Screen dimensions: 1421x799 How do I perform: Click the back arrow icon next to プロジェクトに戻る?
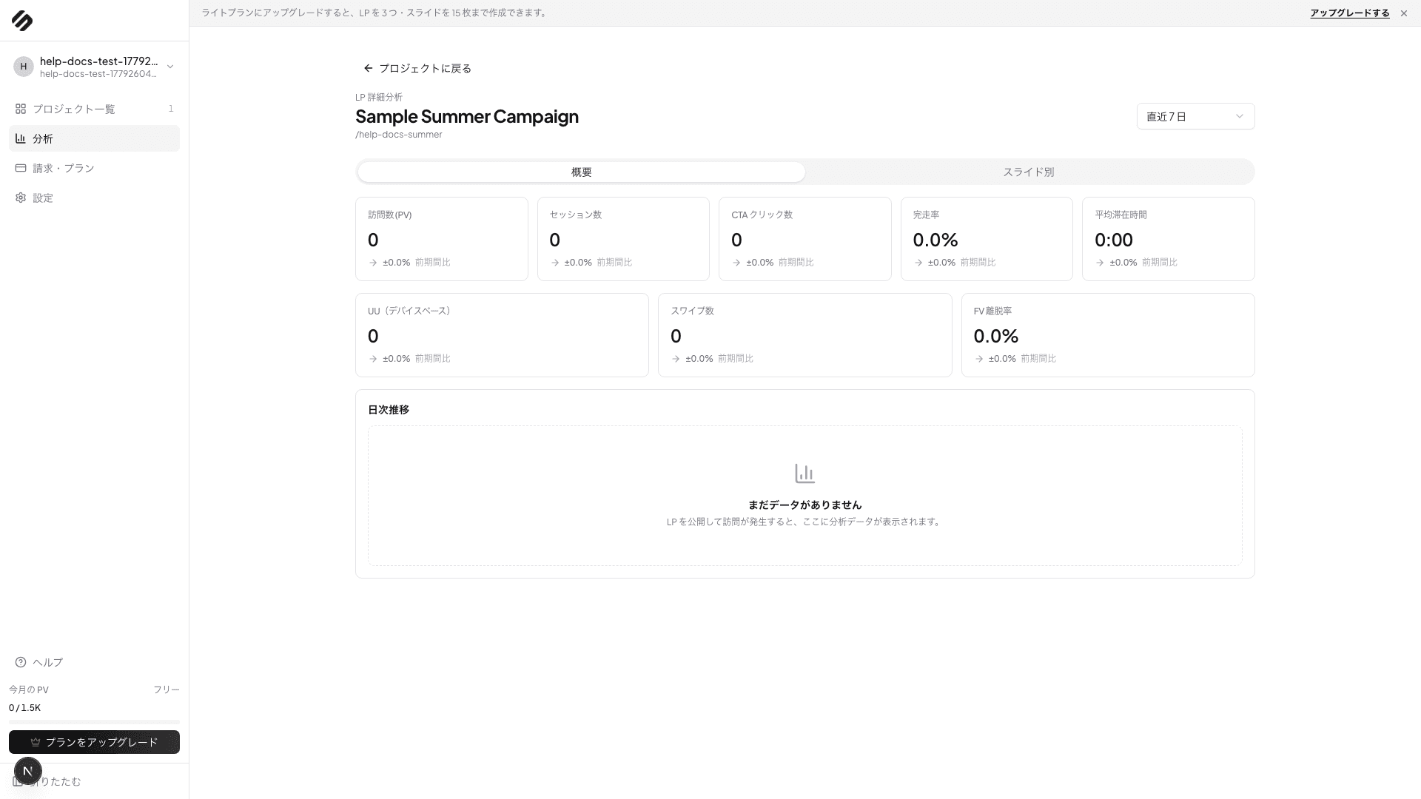pos(369,68)
